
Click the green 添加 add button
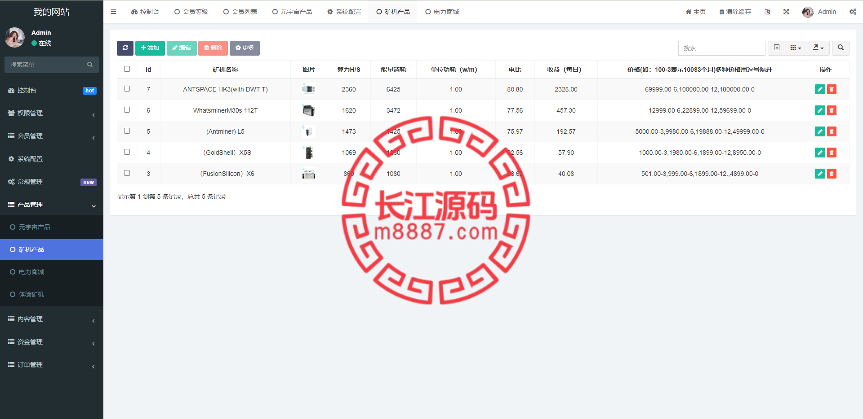pyautogui.click(x=150, y=48)
